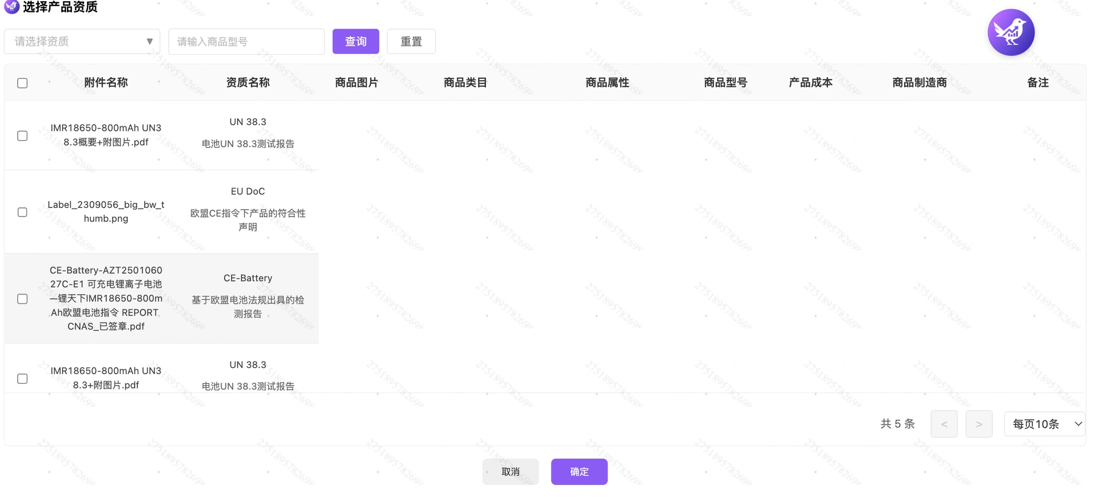The image size is (1098, 497).
Task: Click the purple bird assistant icon
Action: click(x=1011, y=33)
